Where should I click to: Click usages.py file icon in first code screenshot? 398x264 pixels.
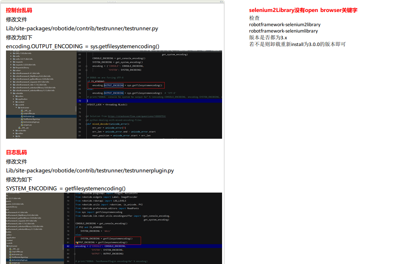(x=22, y=125)
